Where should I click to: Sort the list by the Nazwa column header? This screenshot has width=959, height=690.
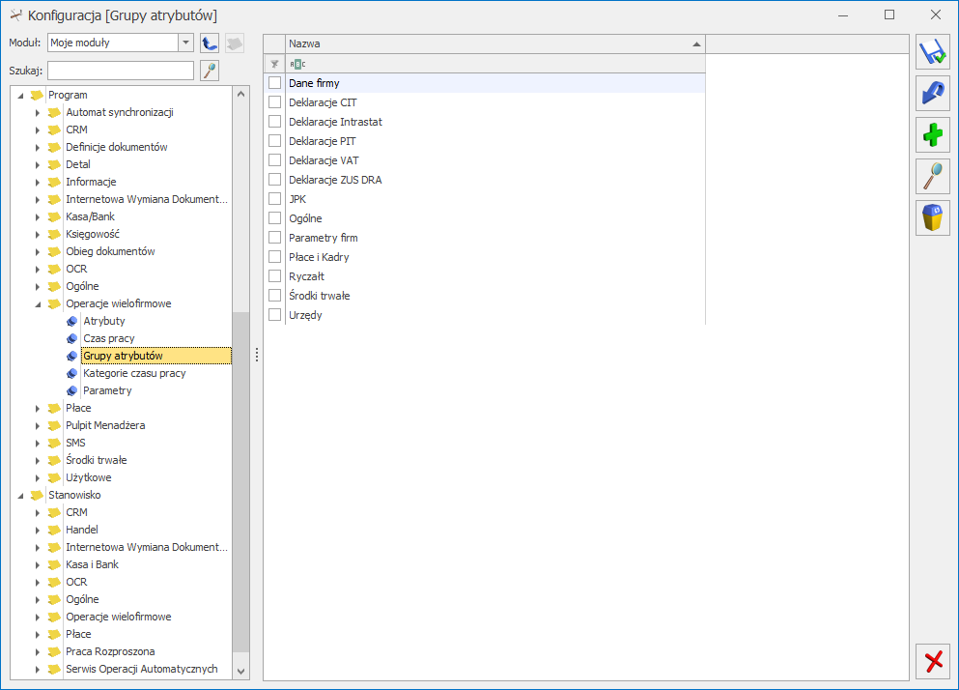coord(495,44)
